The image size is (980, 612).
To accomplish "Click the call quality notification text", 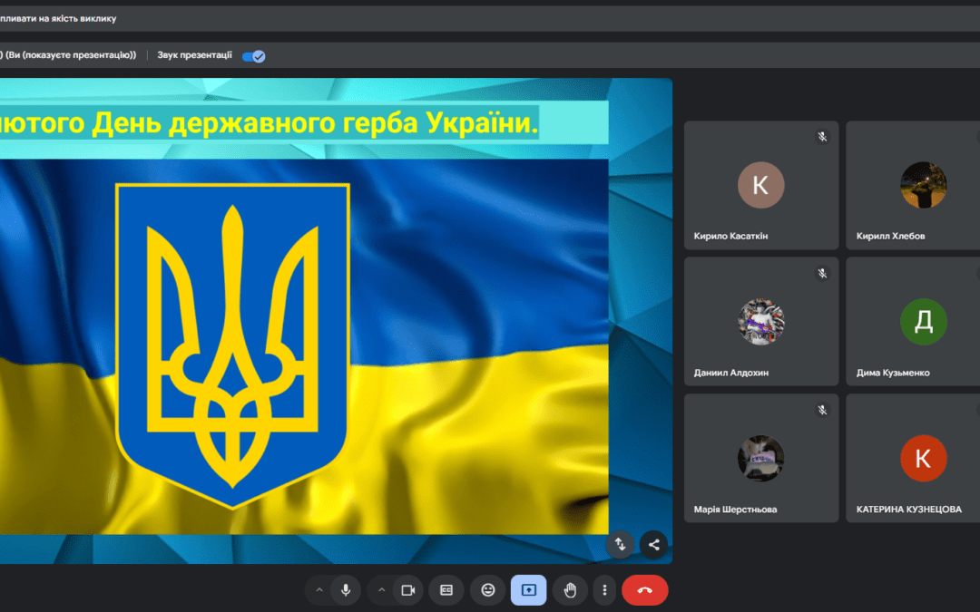I will pos(58,19).
